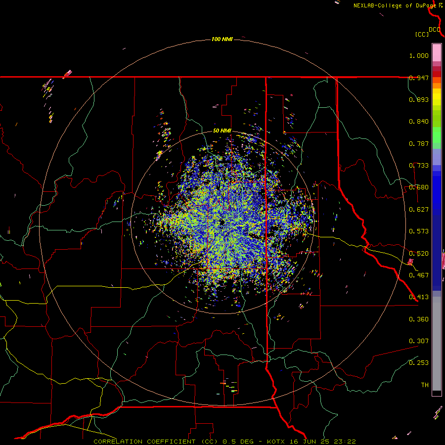This screenshot has width=445, height=445.
Task: Click the 0.307 scale value
Action: coord(419,341)
